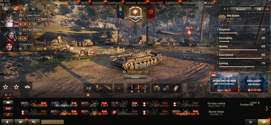
Task: Open the contacts handshake icon
Action: (20, 122)
